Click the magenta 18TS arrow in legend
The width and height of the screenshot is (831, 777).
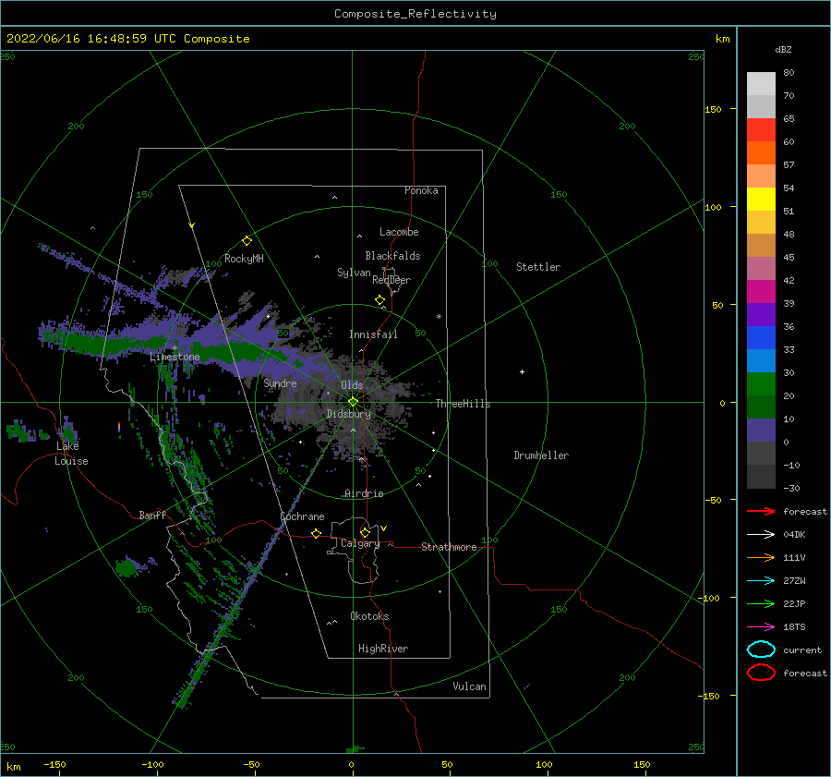[761, 627]
